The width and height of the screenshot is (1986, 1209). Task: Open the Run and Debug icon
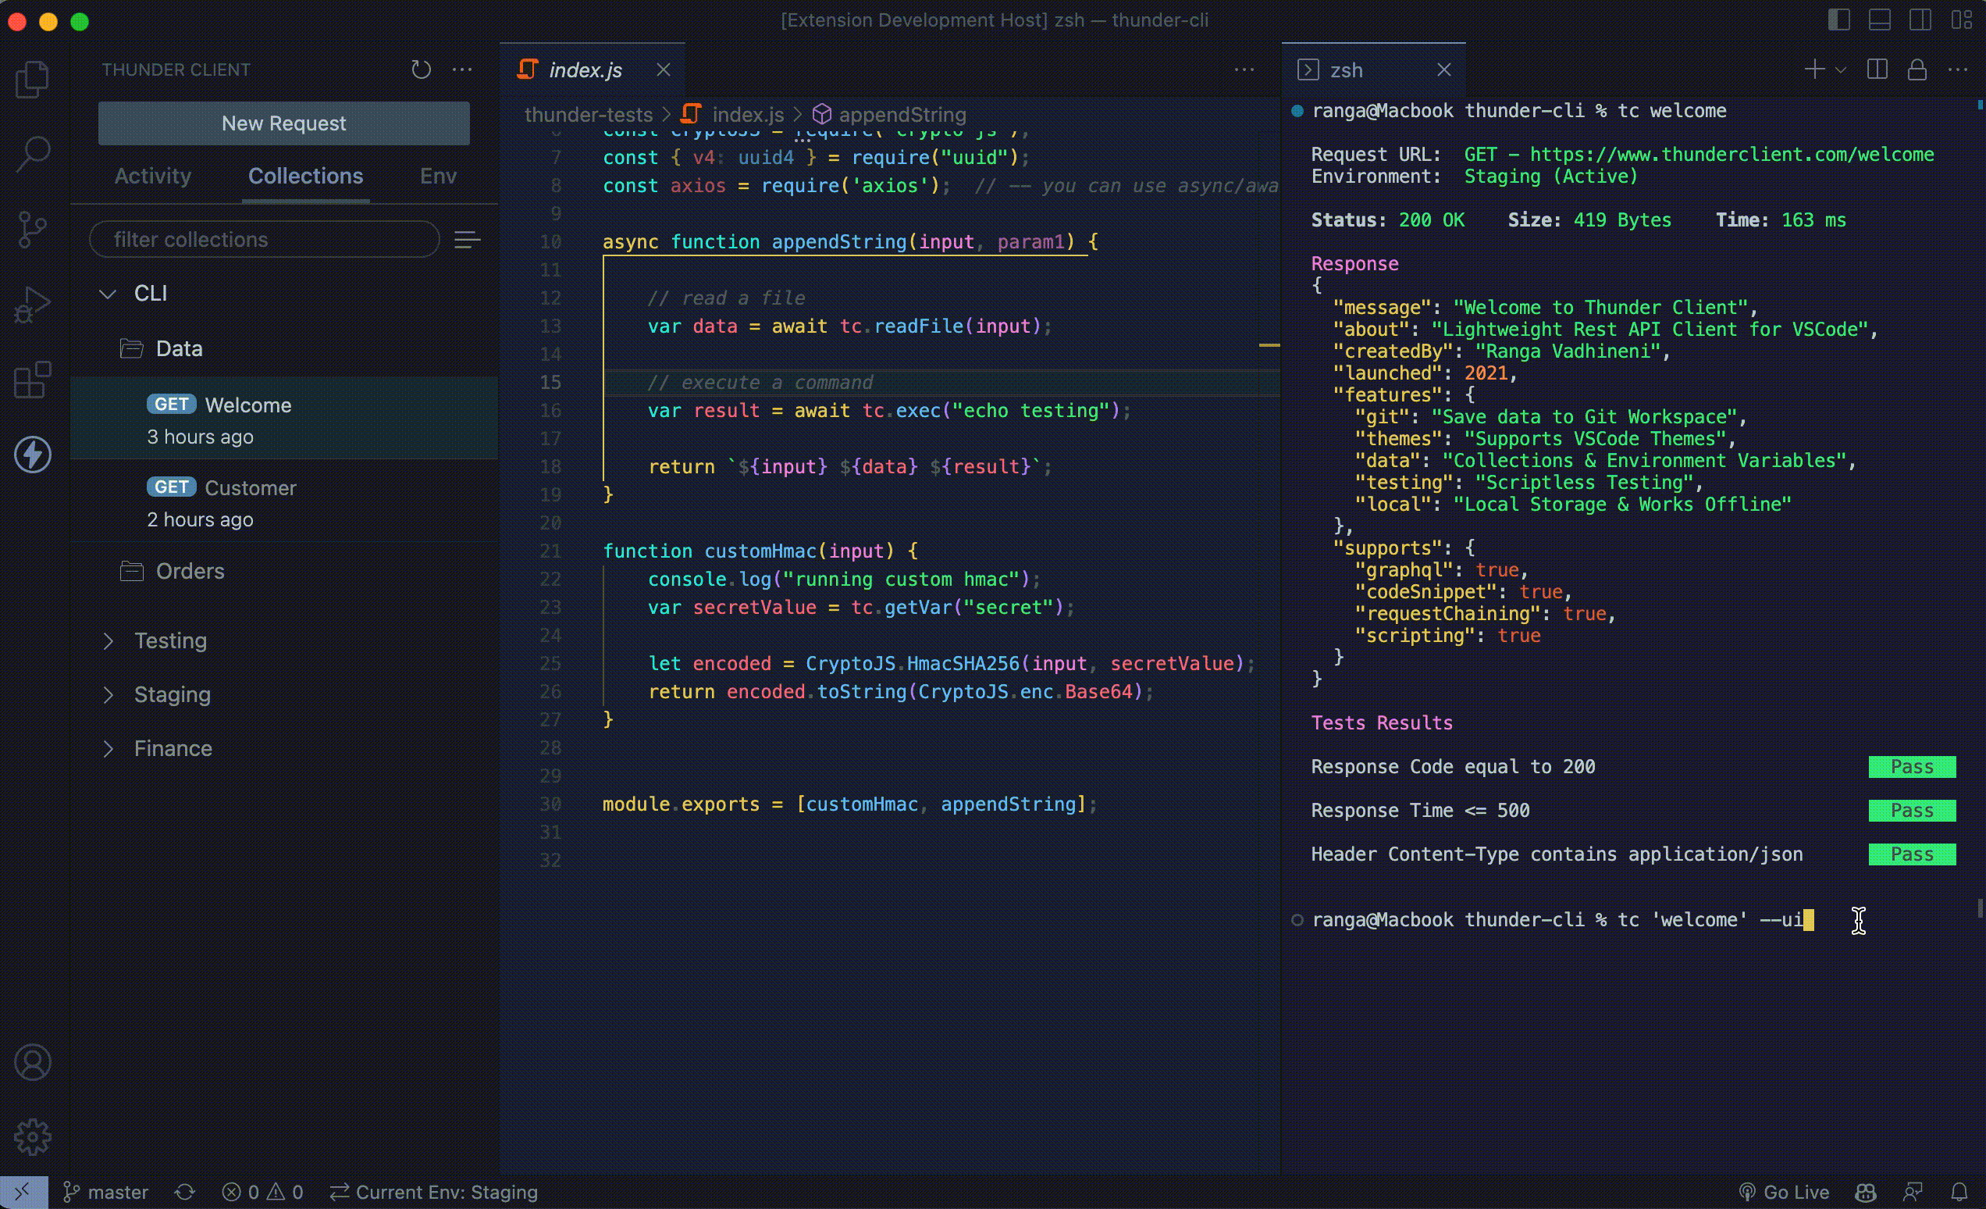(x=32, y=305)
